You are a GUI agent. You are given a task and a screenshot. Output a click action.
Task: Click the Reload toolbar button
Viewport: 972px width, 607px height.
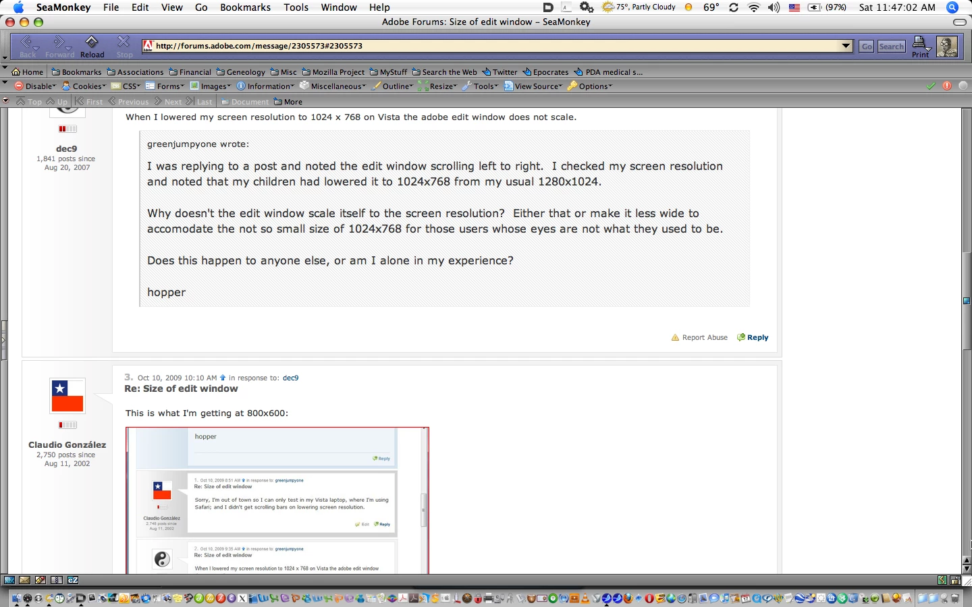[92, 47]
